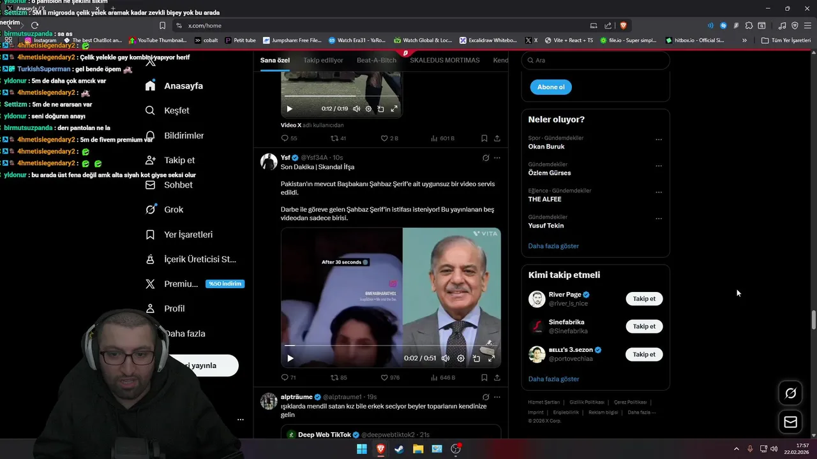Open the floating messages envelope button
This screenshot has height=459, width=817.
point(790,421)
